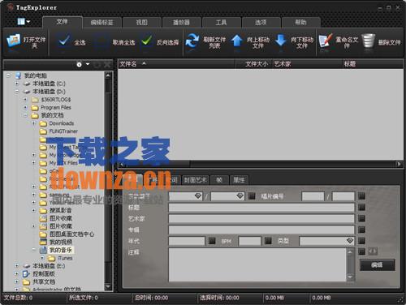Toggle checkbox right of the track number dropdowns
The width and height of the screenshot is (406, 305).
click(252, 196)
